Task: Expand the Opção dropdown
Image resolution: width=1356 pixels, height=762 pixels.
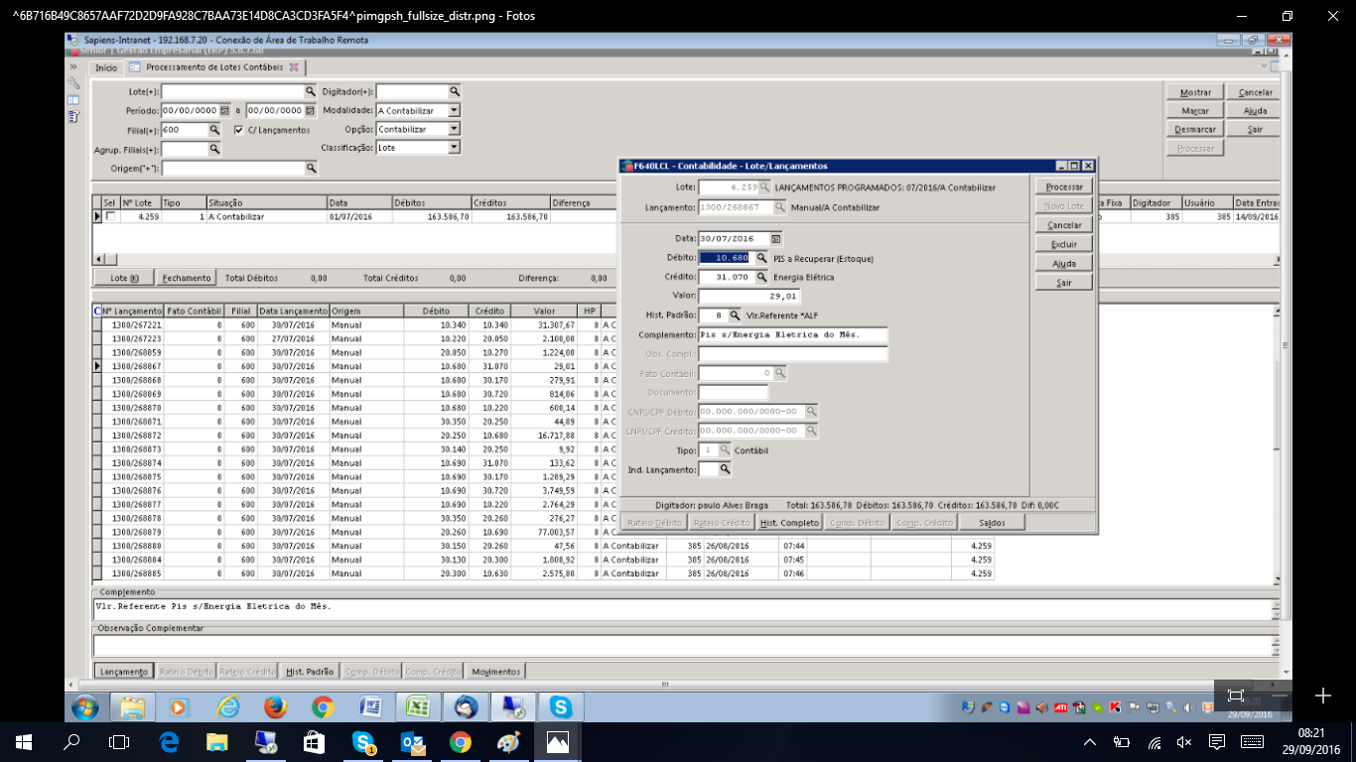Action: point(454,129)
